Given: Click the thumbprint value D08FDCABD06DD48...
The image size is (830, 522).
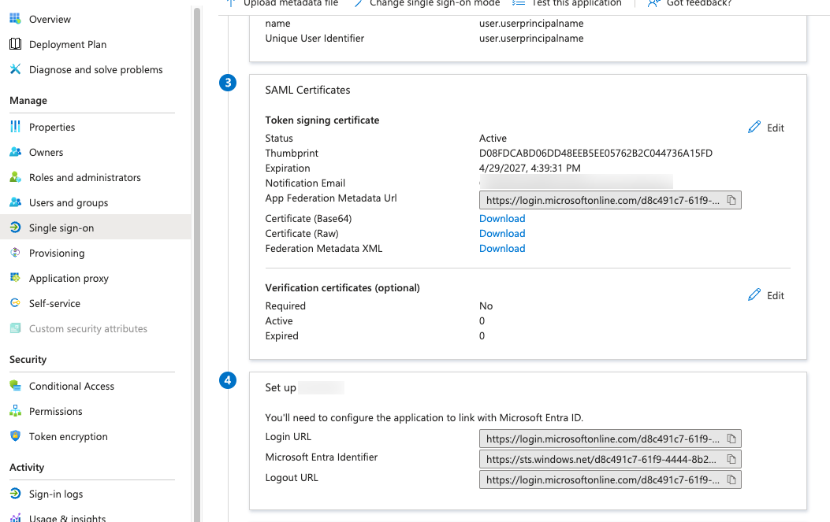Looking at the screenshot, I should pos(596,153).
